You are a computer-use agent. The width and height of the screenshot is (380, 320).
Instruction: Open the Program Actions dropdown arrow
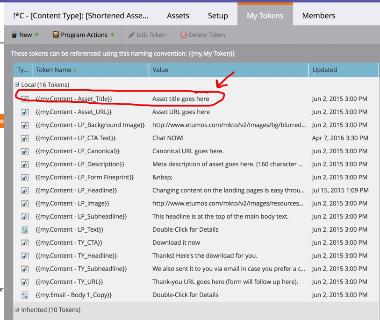[112, 35]
